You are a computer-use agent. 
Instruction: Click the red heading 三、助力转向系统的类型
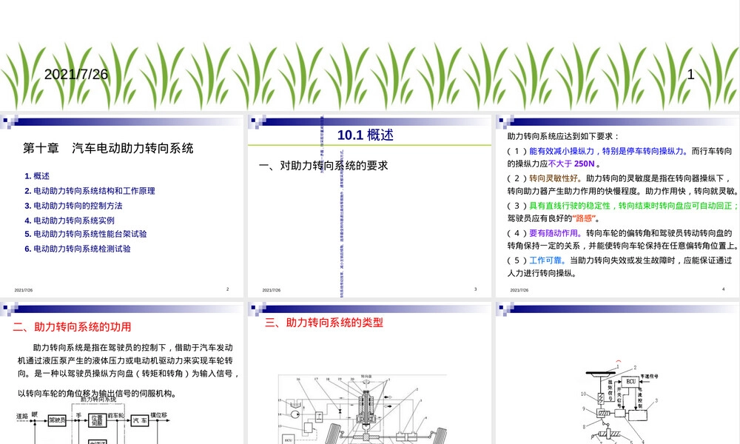coord(324,323)
